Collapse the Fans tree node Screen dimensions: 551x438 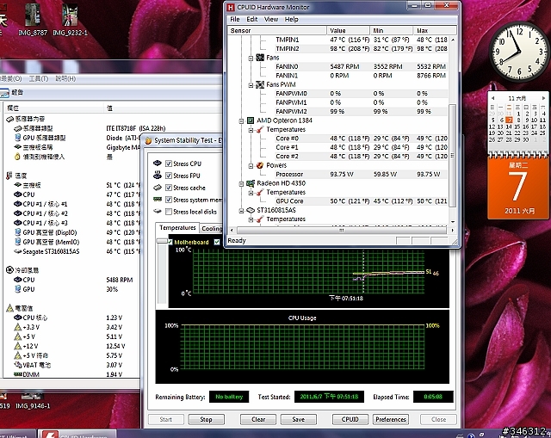251,58
